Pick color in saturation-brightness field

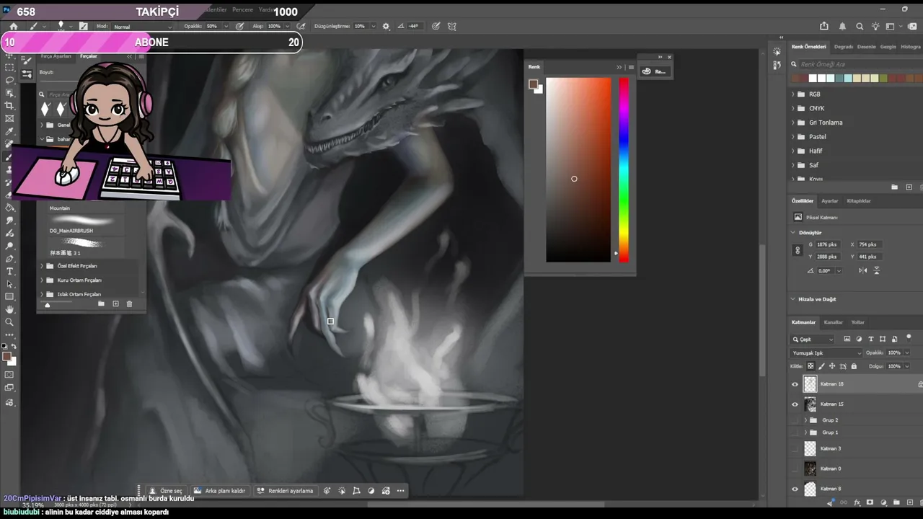(578, 170)
